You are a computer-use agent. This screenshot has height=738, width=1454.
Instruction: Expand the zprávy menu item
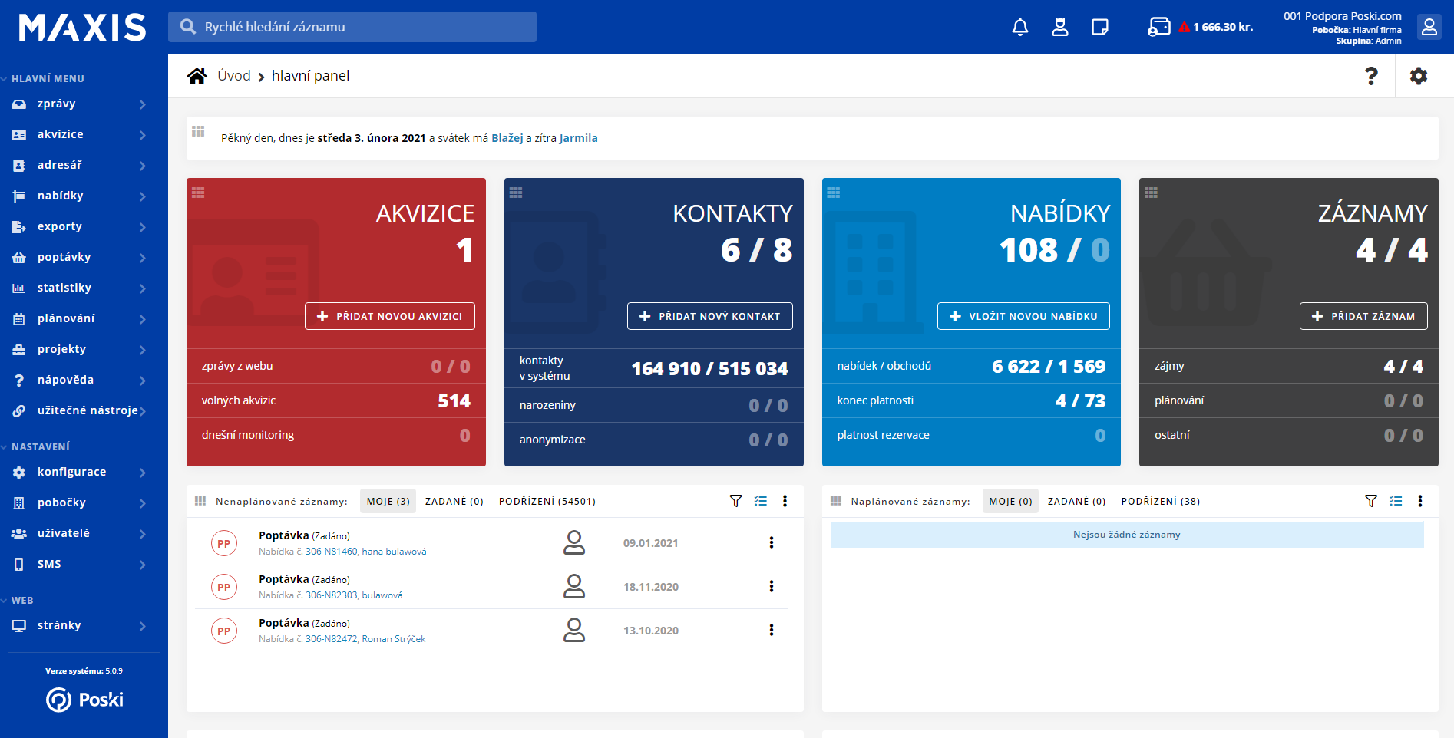pos(142,104)
